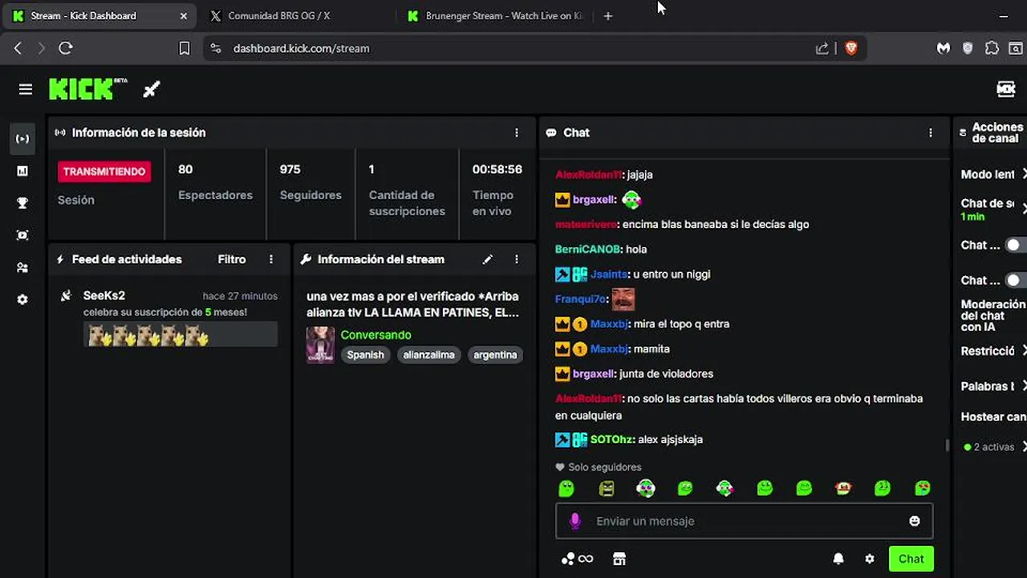Click the 00:58:56 live time value
Screen dimensions: 1027x578
497,169
